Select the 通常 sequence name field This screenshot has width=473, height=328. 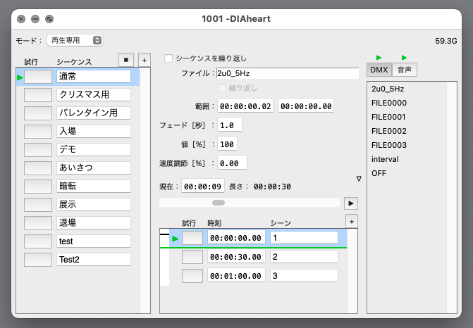(94, 77)
